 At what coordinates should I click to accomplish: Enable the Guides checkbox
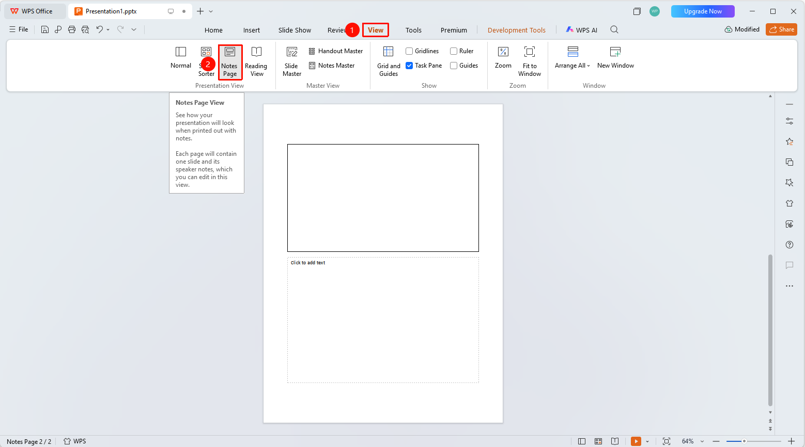(454, 66)
